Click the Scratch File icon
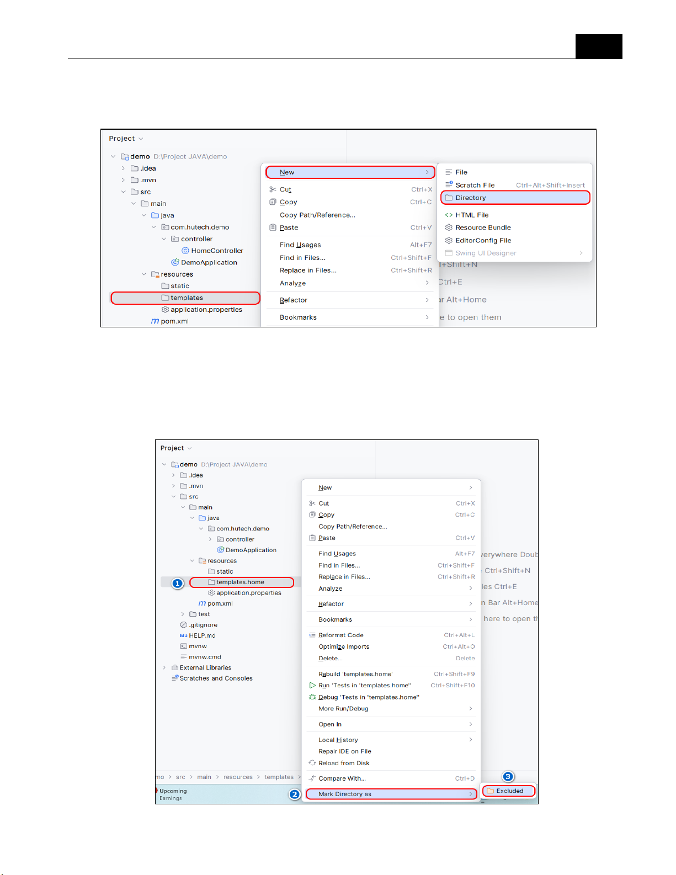The height and width of the screenshot is (875, 676). (x=449, y=185)
